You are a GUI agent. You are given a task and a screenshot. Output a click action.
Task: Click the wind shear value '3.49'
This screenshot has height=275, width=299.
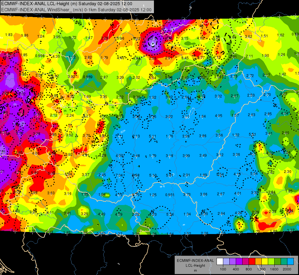(203, 156)
